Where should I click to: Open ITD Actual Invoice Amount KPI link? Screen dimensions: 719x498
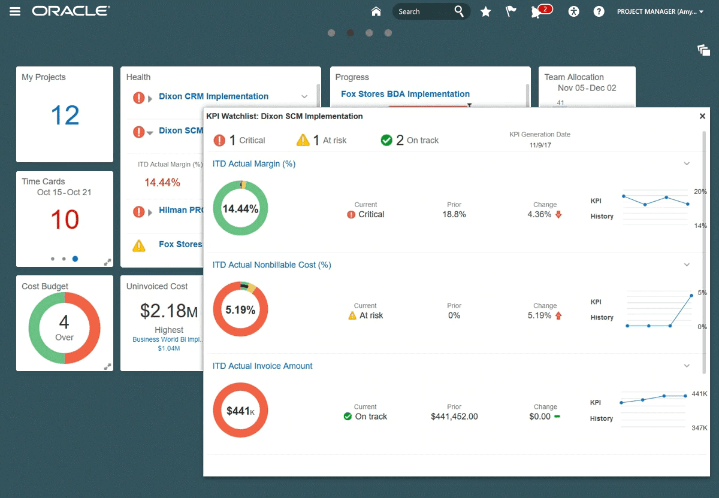pos(262,366)
